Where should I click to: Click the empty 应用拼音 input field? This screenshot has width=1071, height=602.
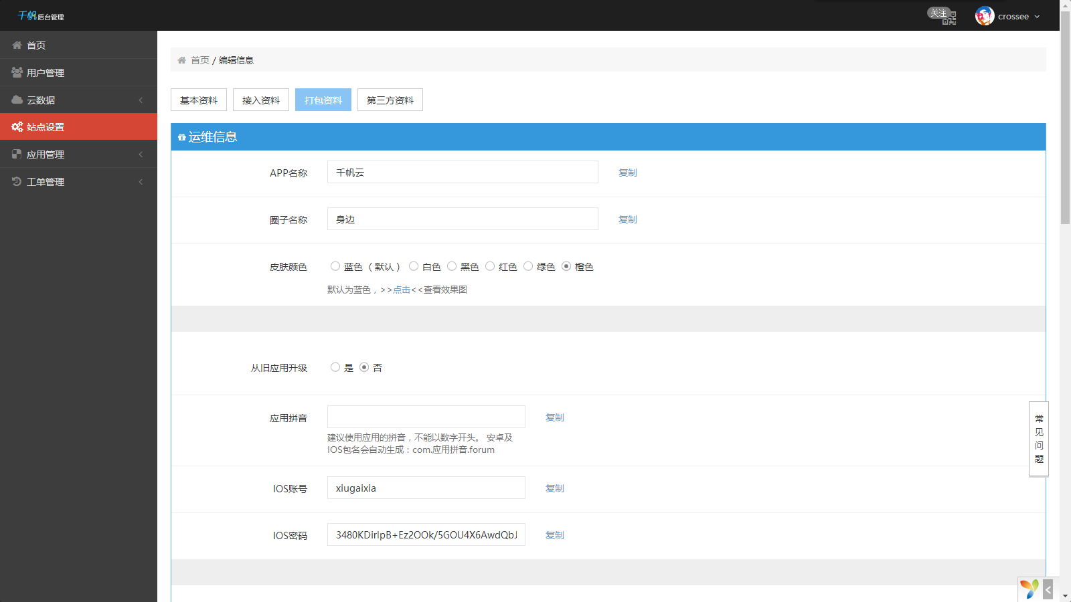(x=426, y=417)
